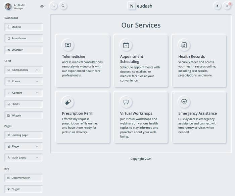Click the Widgets layout icon
The width and height of the screenshot is (235, 196).
(9, 115)
